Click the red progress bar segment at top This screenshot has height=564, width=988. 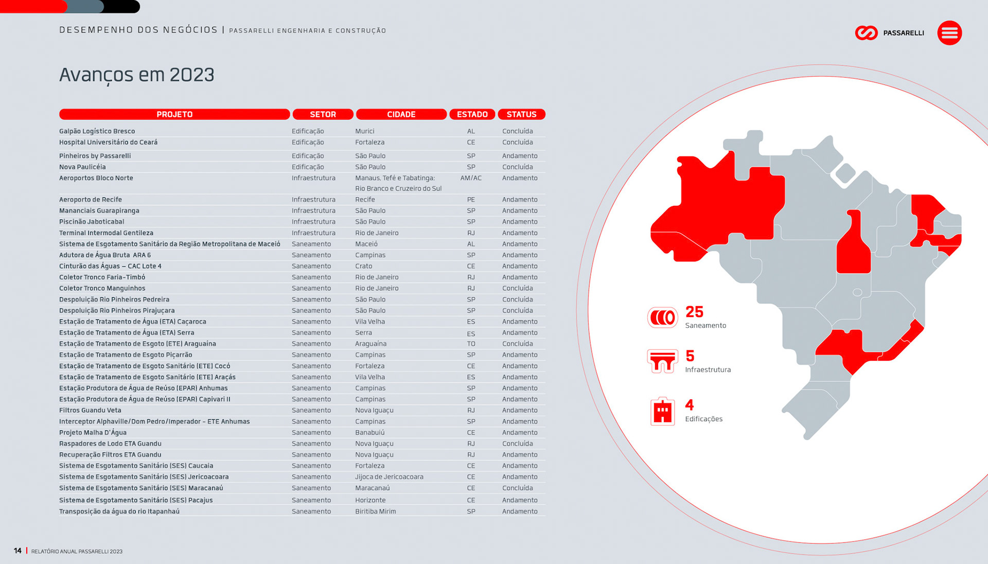pyautogui.click(x=33, y=6)
